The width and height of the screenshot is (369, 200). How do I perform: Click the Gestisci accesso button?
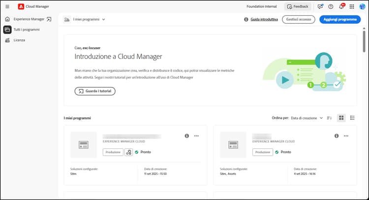coord(299,19)
